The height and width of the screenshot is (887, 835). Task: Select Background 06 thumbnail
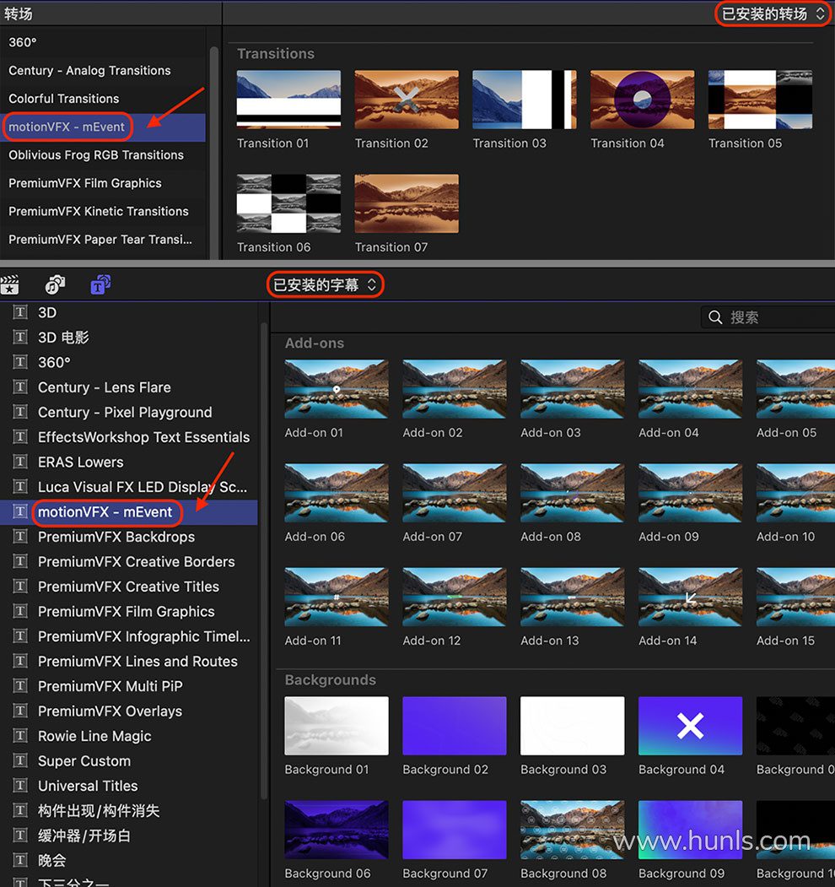point(337,830)
